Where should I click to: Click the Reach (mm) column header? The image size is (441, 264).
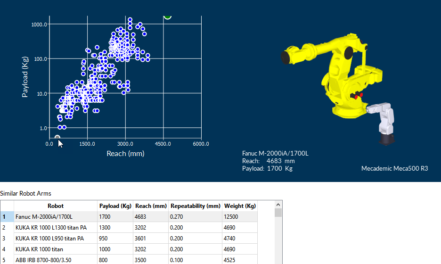[x=151, y=206]
